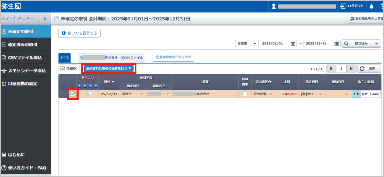Uncheck the transaction row checkbox
This screenshot has height=177, width=384.
pyautogui.click(x=73, y=94)
